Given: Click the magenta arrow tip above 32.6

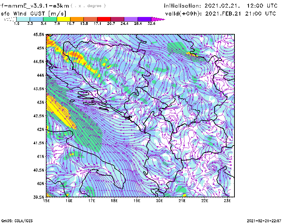Looking at the screenshot, I should [x=158, y=19].
